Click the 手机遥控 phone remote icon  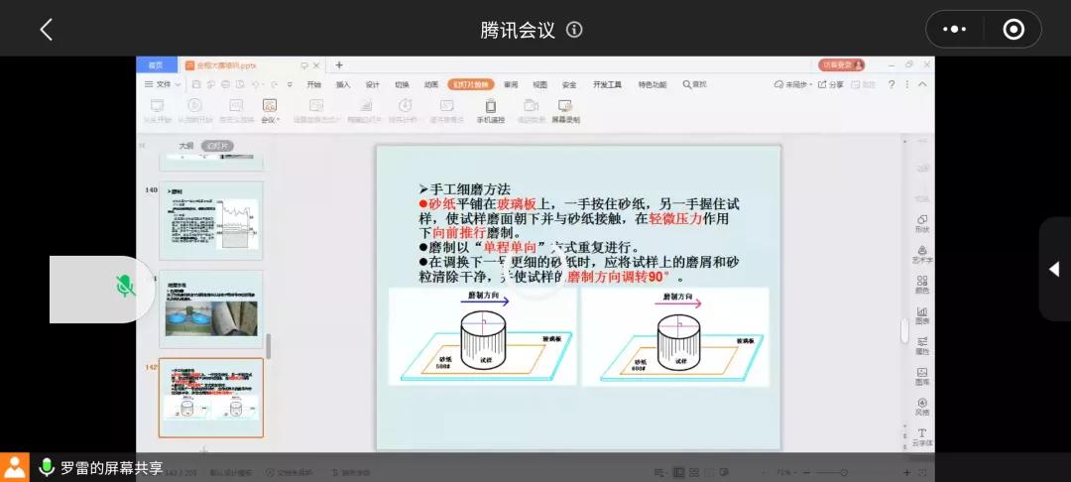tap(490, 110)
